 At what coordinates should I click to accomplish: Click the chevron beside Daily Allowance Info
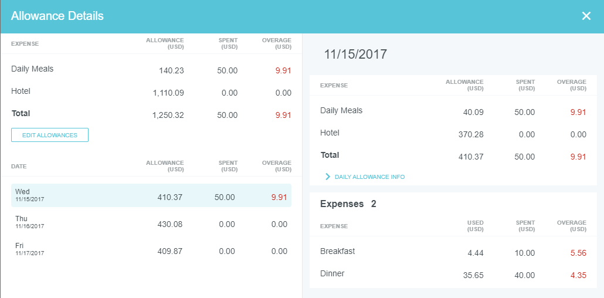pos(328,177)
